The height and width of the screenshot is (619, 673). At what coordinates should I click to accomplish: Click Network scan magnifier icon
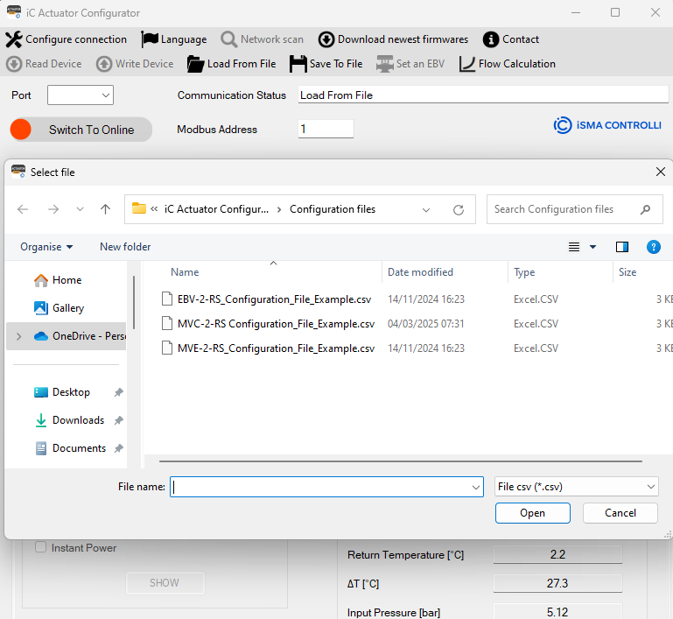click(228, 39)
